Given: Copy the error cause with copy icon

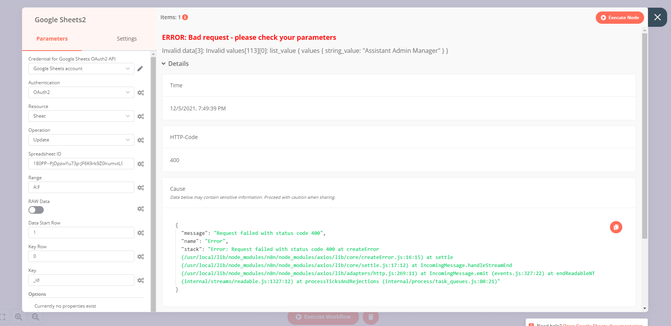Looking at the screenshot, I should pyautogui.click(x=616, y=227).
